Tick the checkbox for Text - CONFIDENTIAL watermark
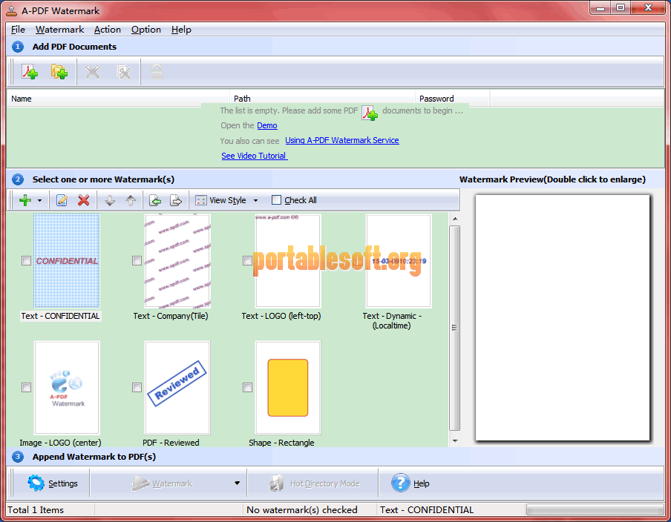The image size is (671, 522). coord(26,261)
